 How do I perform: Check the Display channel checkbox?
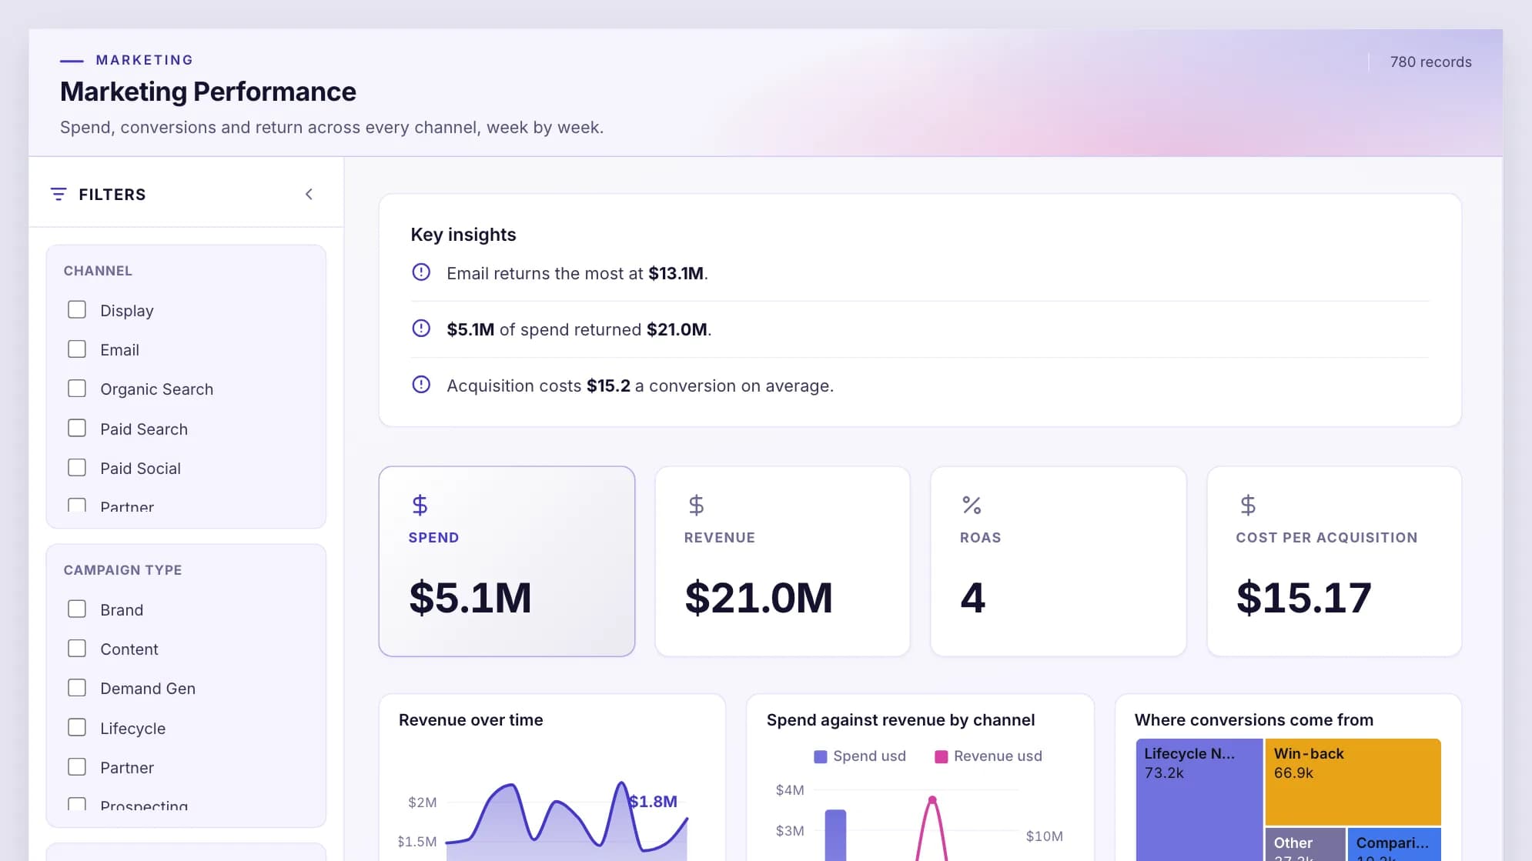77,309
